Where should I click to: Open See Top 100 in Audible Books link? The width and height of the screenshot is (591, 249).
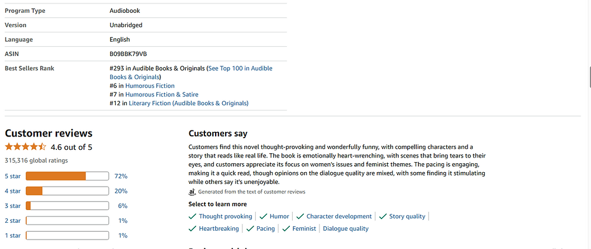click(x=240, y=68)
